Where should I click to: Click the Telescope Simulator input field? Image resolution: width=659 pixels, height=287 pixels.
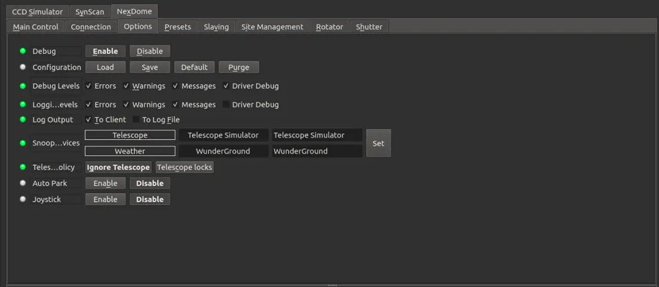[317, 135]
